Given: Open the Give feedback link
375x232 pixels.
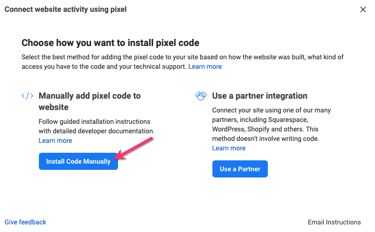Looking at the screenshot, I should coord(26,222).
